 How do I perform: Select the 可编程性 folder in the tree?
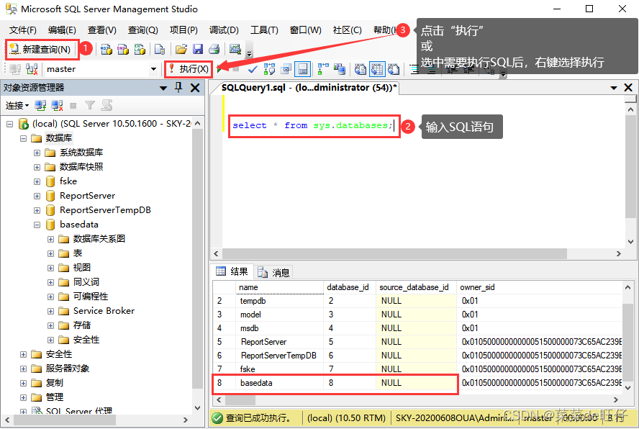[x=91, y=297]
